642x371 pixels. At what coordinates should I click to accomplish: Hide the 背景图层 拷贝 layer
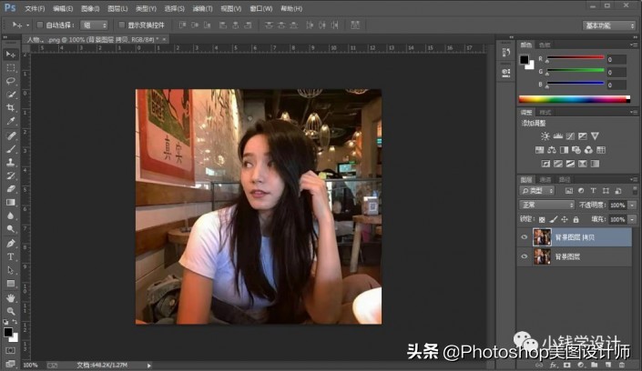[525, 237]
